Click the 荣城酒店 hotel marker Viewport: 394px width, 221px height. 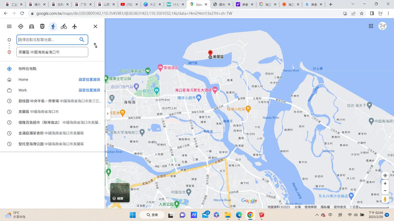point(160,68)
